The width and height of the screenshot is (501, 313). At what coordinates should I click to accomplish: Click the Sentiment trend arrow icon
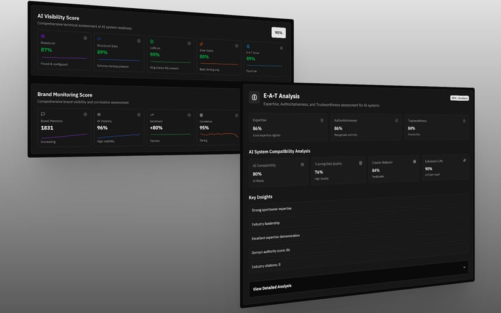coord(152,115)
